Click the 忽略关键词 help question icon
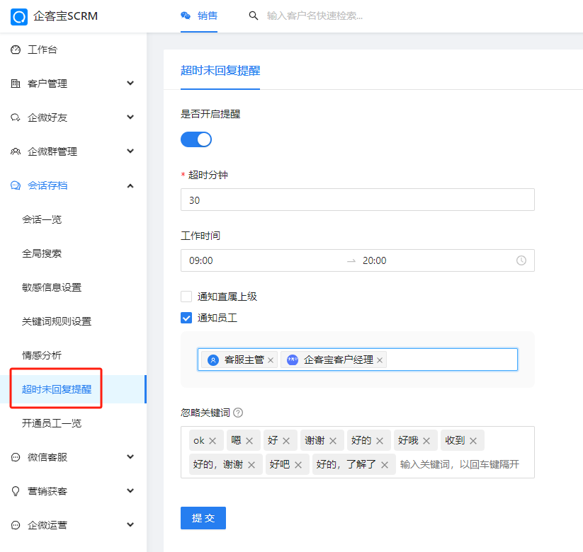This screenshot has width=583, height=552. (x=238, y=413)
